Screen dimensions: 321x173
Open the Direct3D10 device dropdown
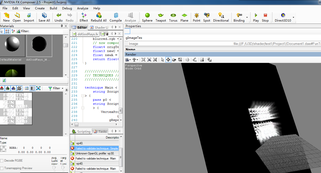(x=293, y=18)
